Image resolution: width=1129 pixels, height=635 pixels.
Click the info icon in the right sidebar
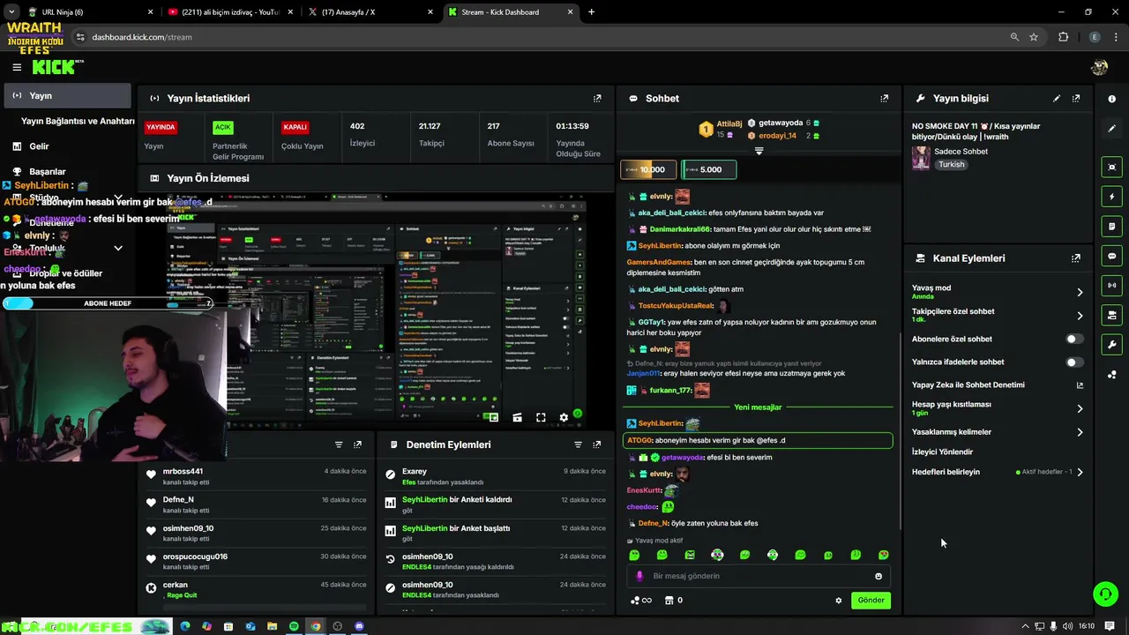coord(1112,99)
